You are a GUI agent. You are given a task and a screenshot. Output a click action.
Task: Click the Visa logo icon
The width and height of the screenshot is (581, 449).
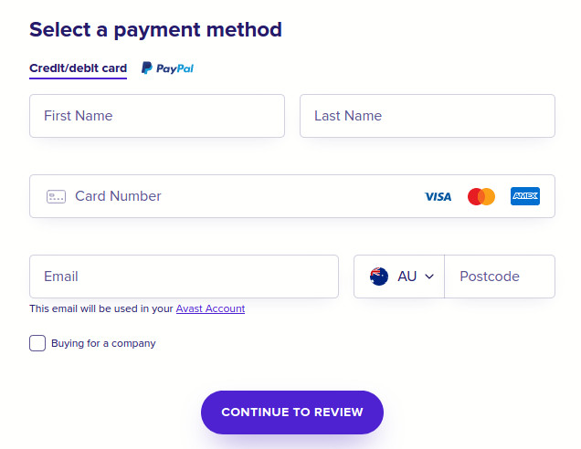438,196
